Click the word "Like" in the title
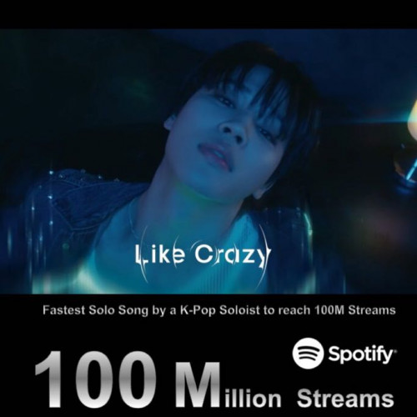This screenshot has width=417, height=417. 159,254
